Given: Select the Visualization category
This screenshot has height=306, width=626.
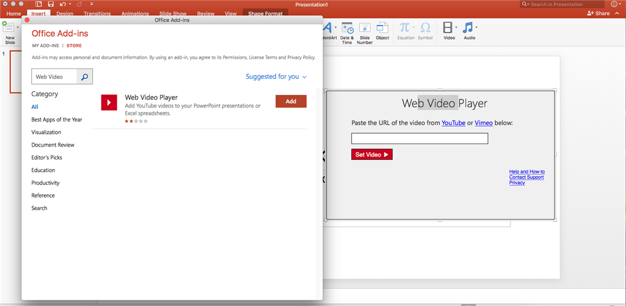Looking at the screenshot, I should (46, 132).
